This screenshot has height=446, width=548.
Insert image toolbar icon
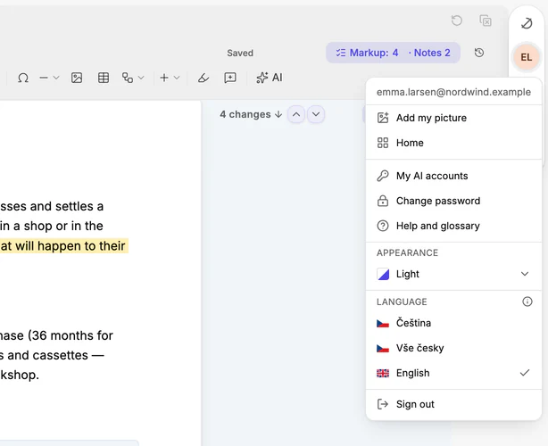(x=77, y=78)
